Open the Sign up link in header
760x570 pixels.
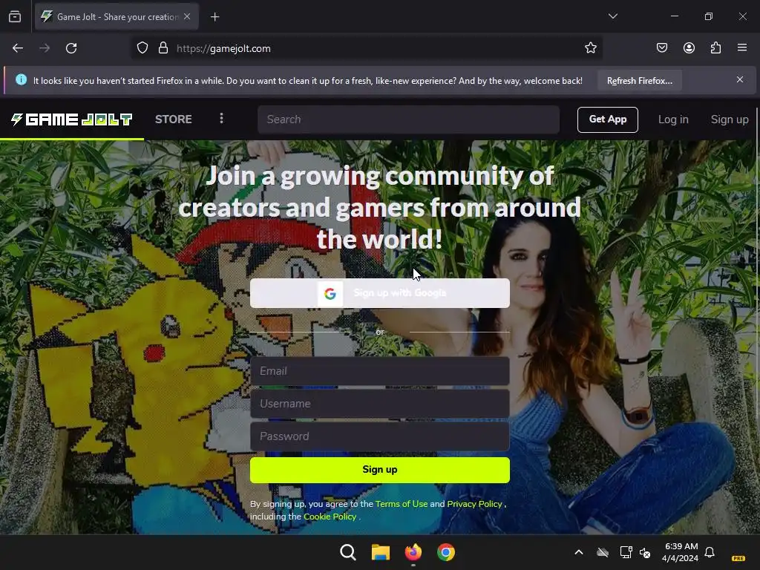tap(729, 119)
